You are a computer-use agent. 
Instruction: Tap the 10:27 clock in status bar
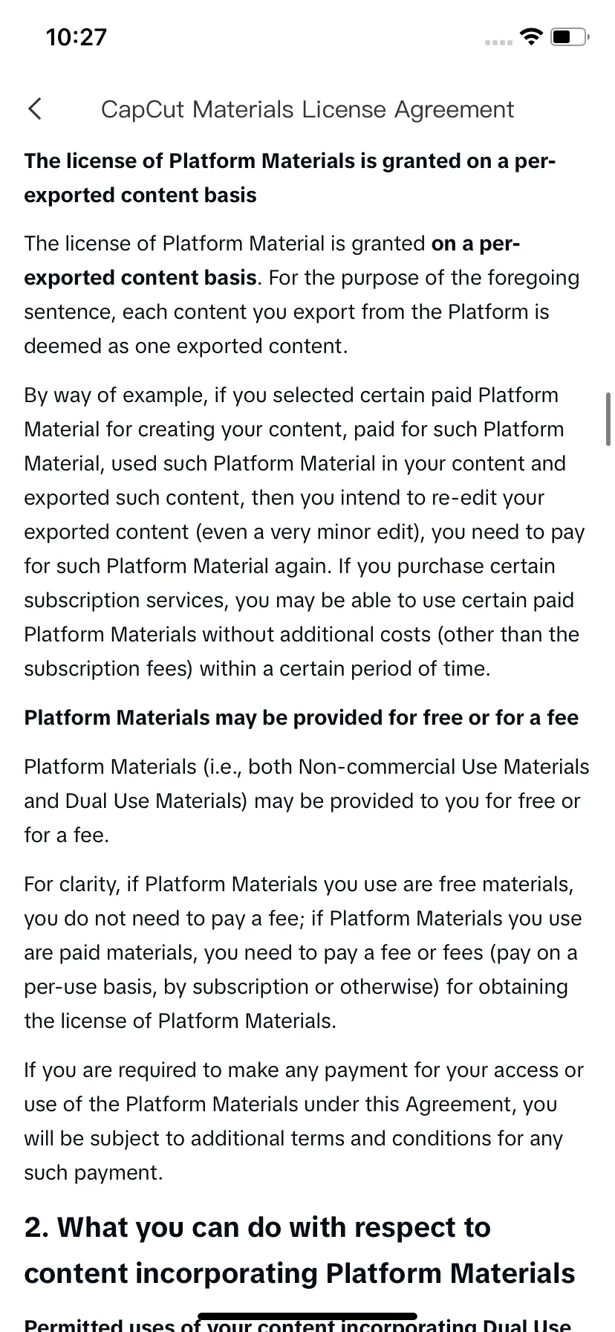coord(77,36)
